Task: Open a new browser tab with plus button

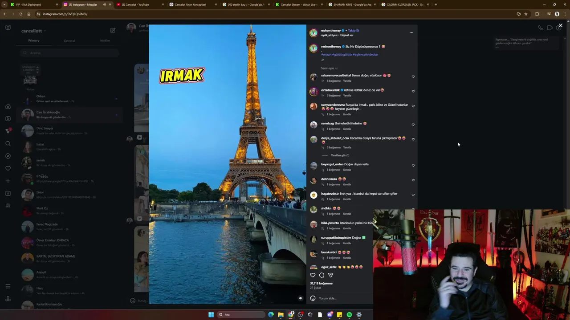Action: 436,4
